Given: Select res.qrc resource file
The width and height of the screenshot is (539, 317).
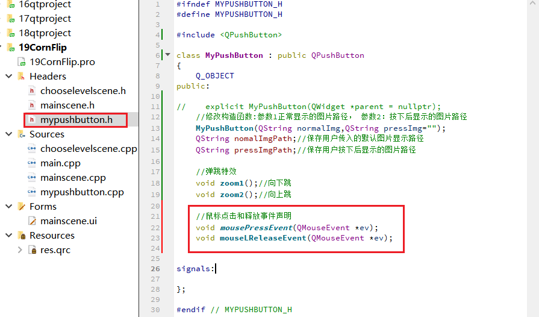Looking at the screenshot, I should click(x=55, y=250).
